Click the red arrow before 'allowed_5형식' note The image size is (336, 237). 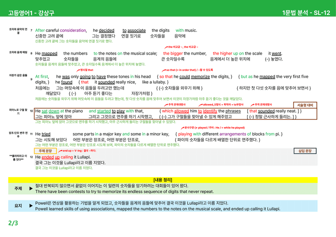coord(200,105)
